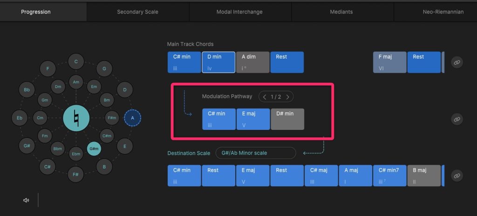Toggle the Am node in inner circle
Image resolution: width=477 pixels, height=216 pixels.
pyautogui.click(x=76, y=82)
